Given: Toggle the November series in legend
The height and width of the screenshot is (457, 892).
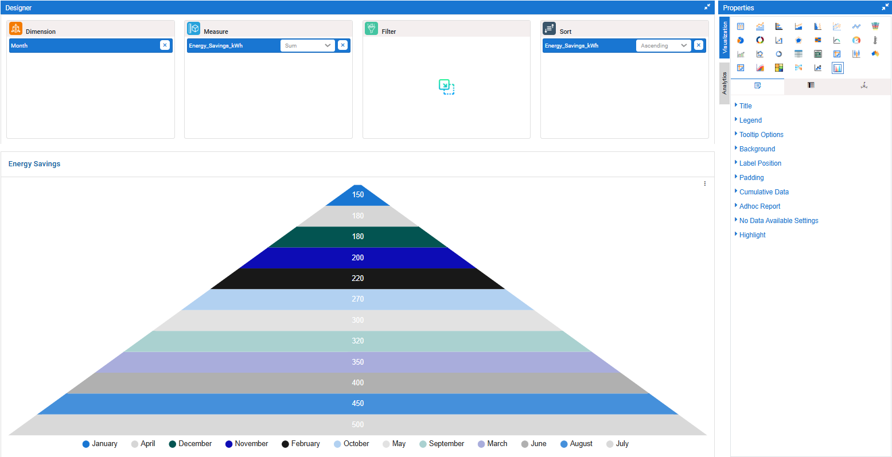Looking at the screenshot, I should (247, 444).
